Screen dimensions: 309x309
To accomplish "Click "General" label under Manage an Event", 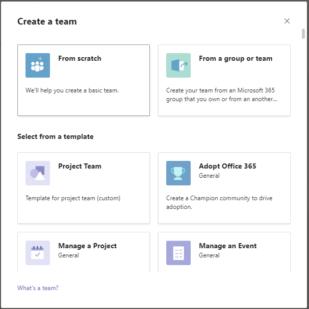I will [x=209, y=255].
